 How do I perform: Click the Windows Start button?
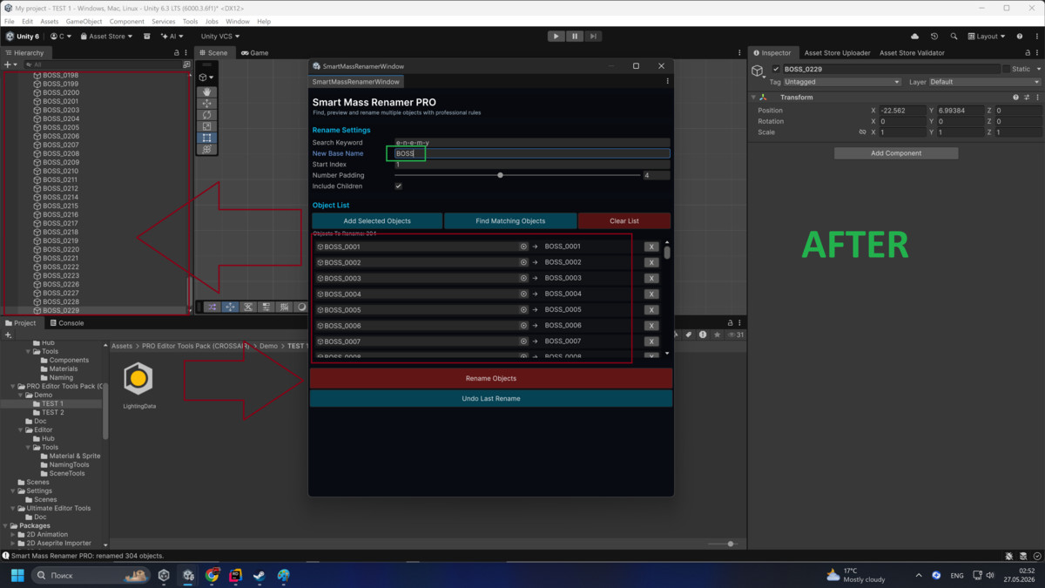[x=17, y=576]
